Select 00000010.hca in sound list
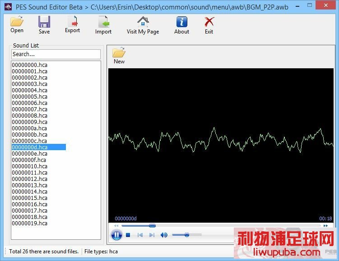The width and height of the screenshot is (339, 261). (30, 166)
